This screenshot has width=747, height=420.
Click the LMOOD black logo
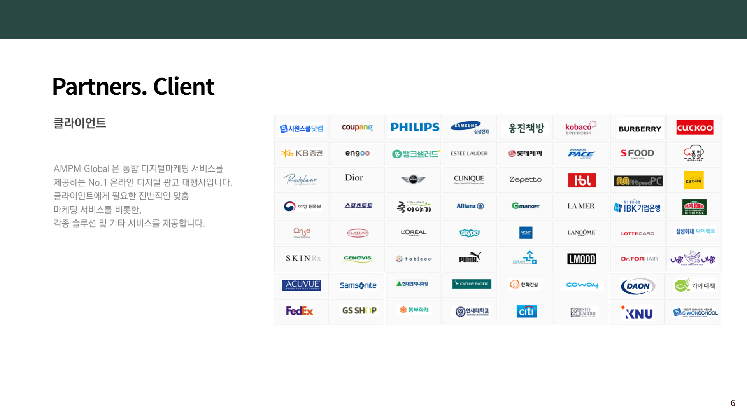[582, 259]
